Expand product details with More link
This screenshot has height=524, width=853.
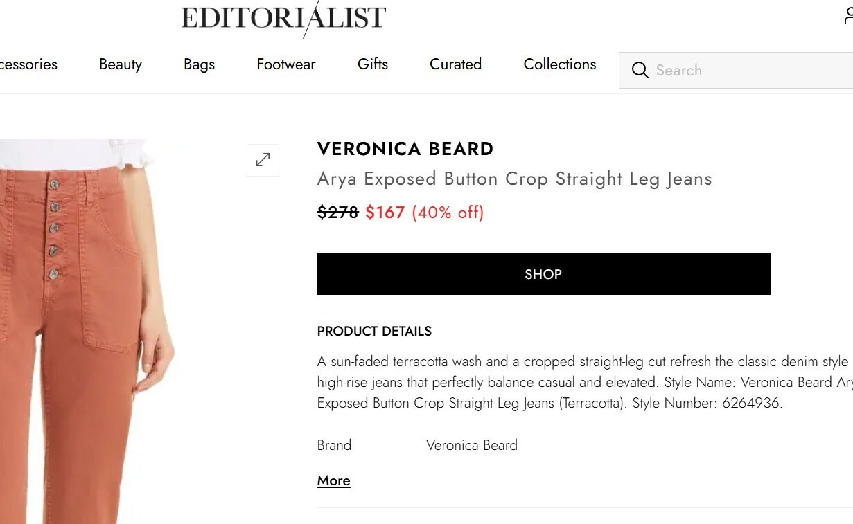tap(333, 480)
